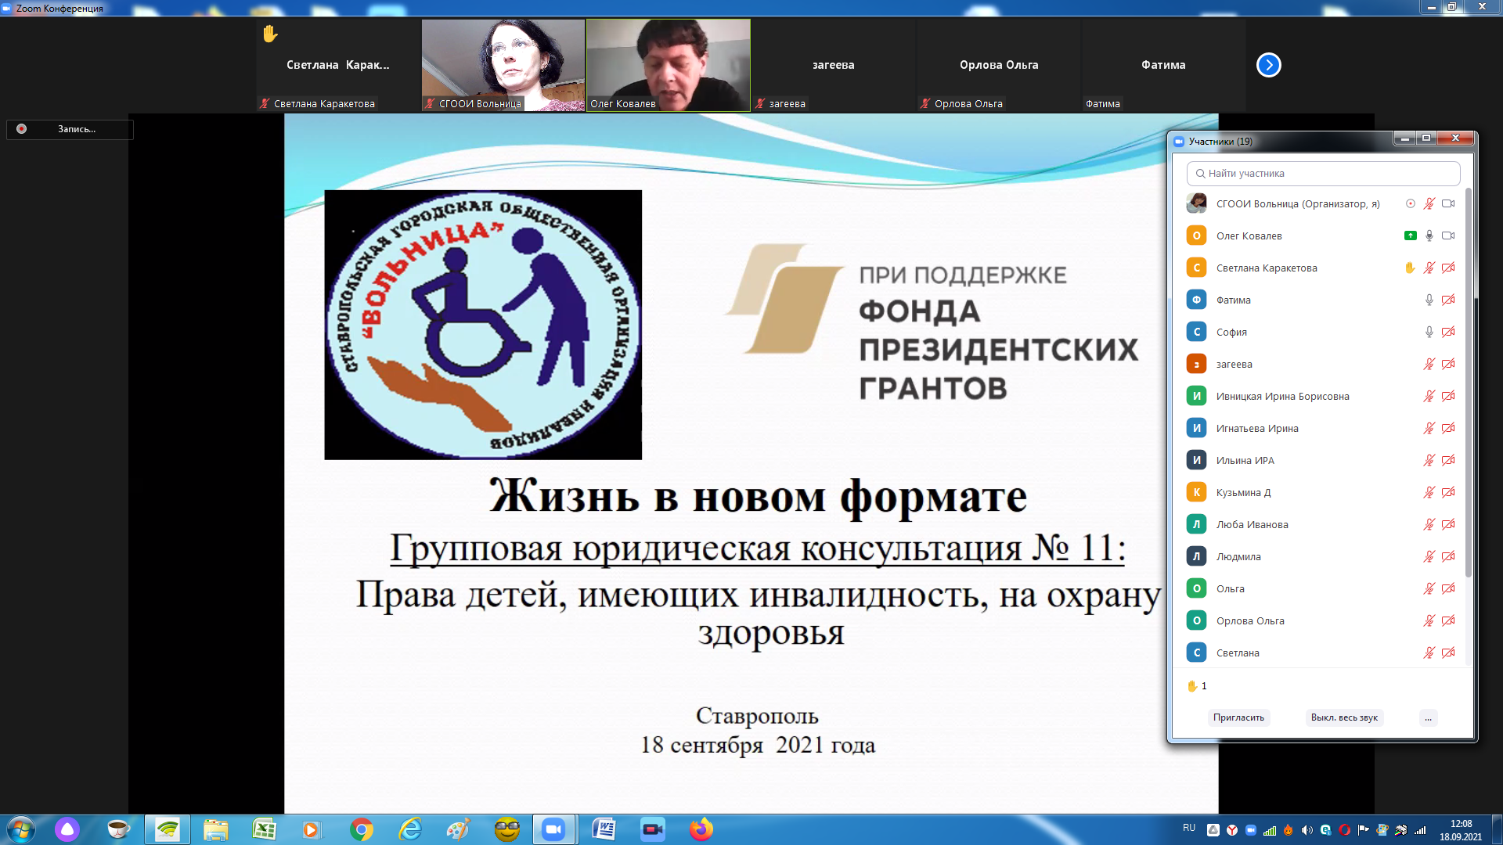Screen dimensions: 1503x845
Task: Switch to the Zoom taskbar button
Action: pos(553,829)
